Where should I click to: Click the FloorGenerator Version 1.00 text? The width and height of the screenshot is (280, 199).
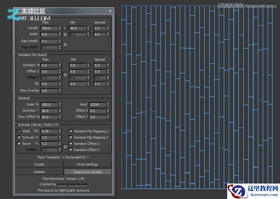tap(63, 179)
